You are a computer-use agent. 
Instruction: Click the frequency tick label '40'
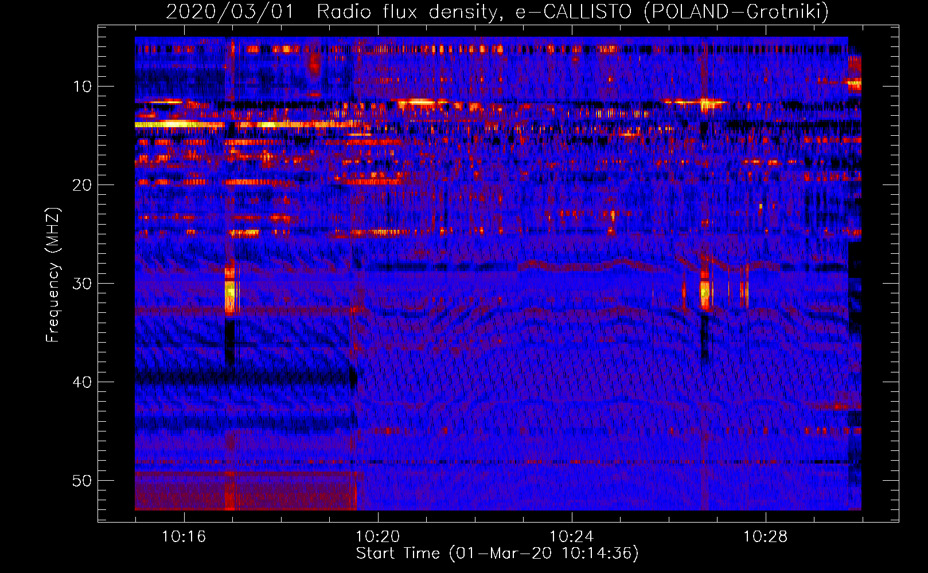pyautogui.click(x=82, y=382)
